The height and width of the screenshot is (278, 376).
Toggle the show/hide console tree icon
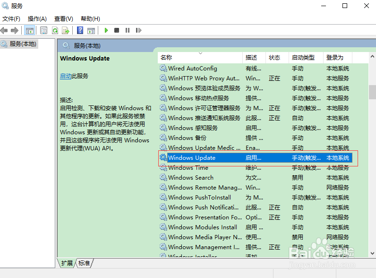(x=30, y=30)
